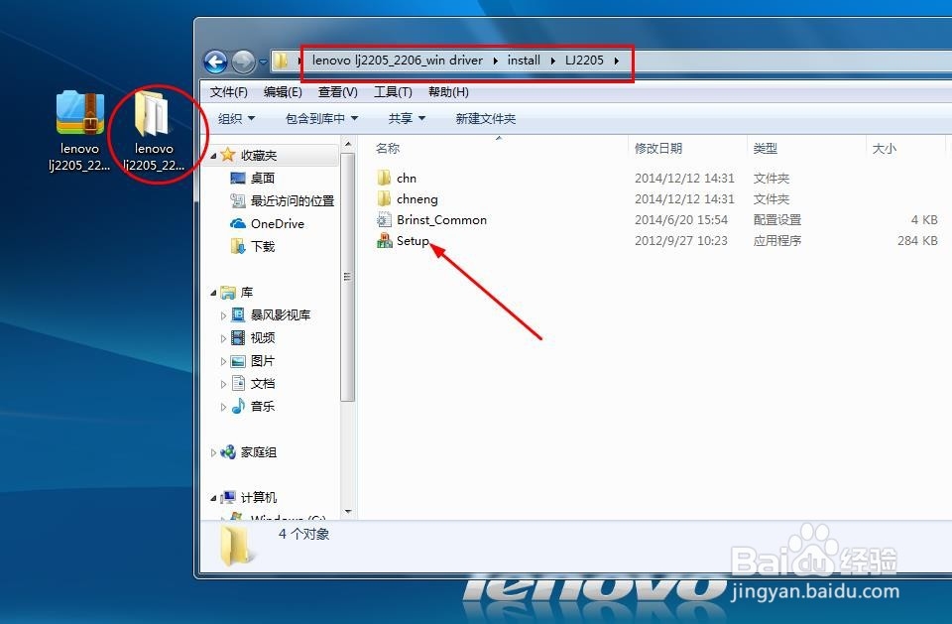Open the 帮助 menu

click(x=449, y=91)
